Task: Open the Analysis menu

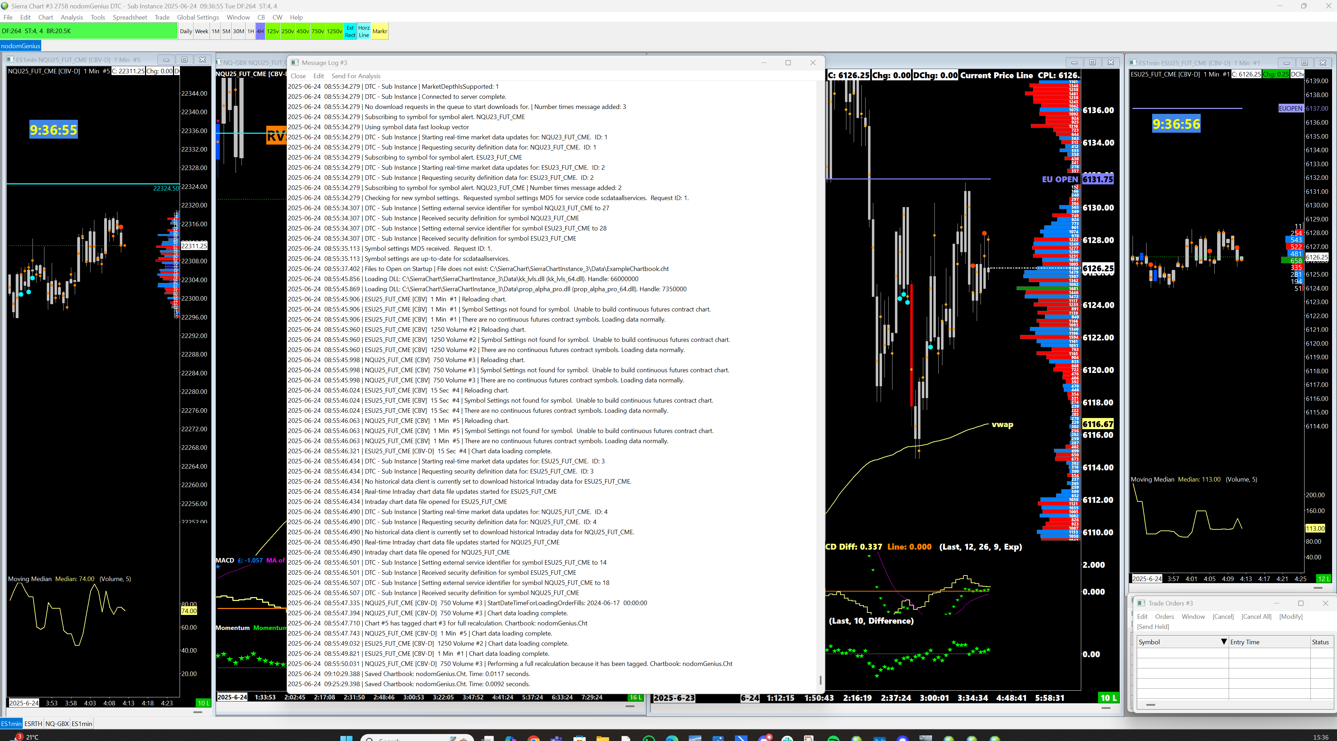Action: (72, 17)
